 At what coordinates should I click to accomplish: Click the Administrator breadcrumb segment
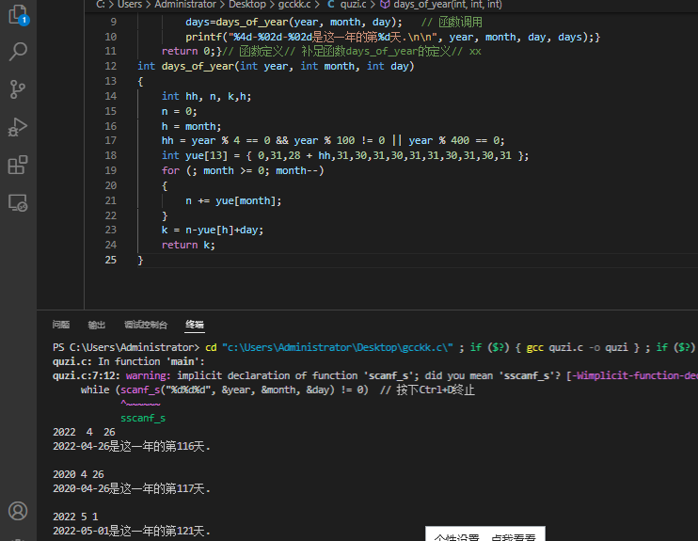[x=185, y=5]
